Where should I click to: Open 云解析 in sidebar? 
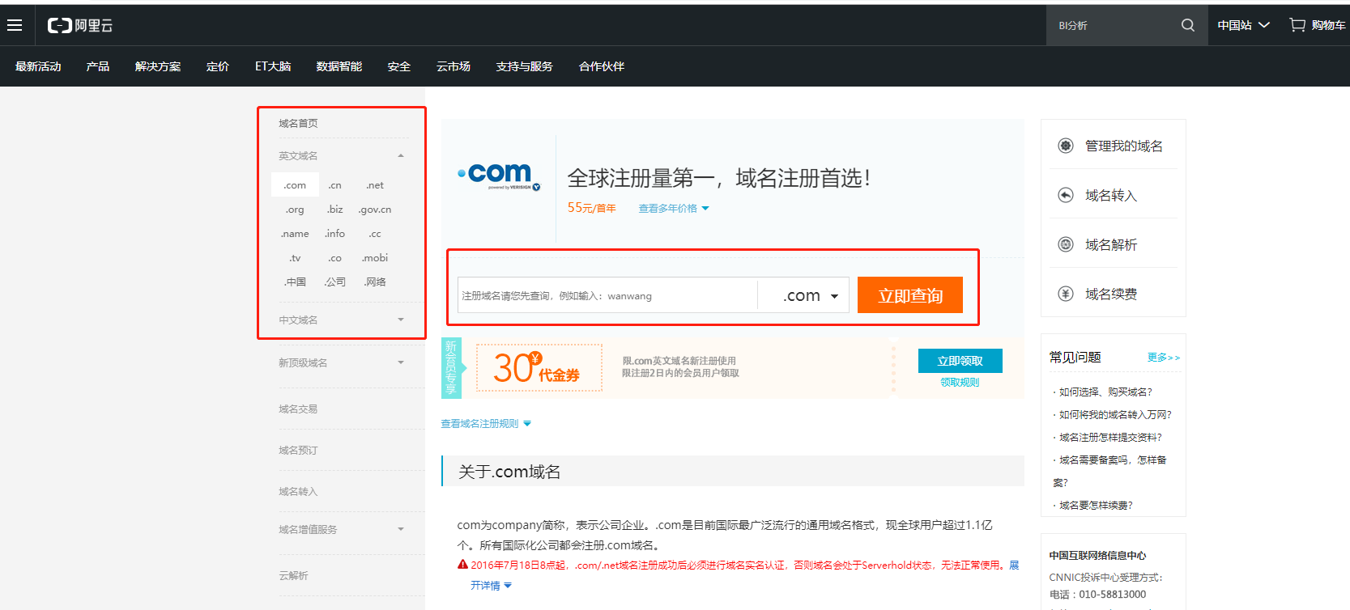[x=293, y=575]
